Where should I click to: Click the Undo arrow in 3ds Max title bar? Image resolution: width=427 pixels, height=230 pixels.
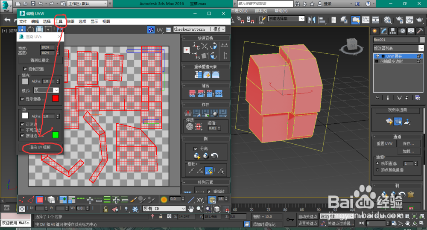41,3
